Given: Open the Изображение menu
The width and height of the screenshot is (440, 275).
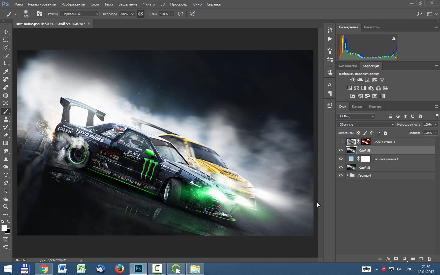Looking at the screenshot, I should 73,4.
